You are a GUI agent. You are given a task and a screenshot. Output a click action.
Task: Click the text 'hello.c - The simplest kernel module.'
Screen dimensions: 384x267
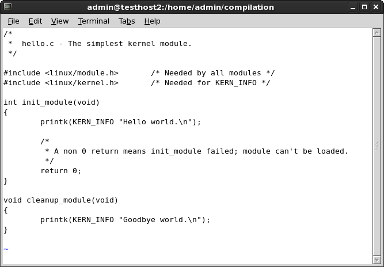coord(107,44)
